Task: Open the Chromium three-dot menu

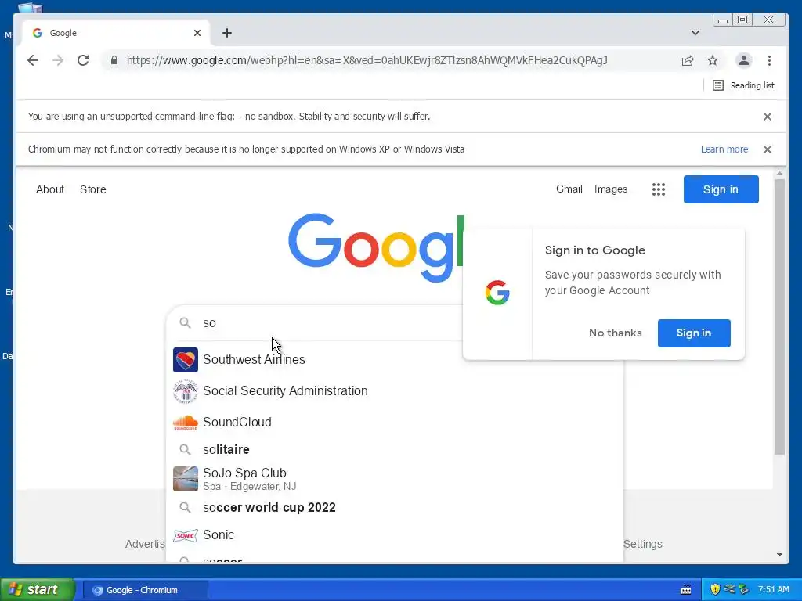Action: (x=769, y=60)
